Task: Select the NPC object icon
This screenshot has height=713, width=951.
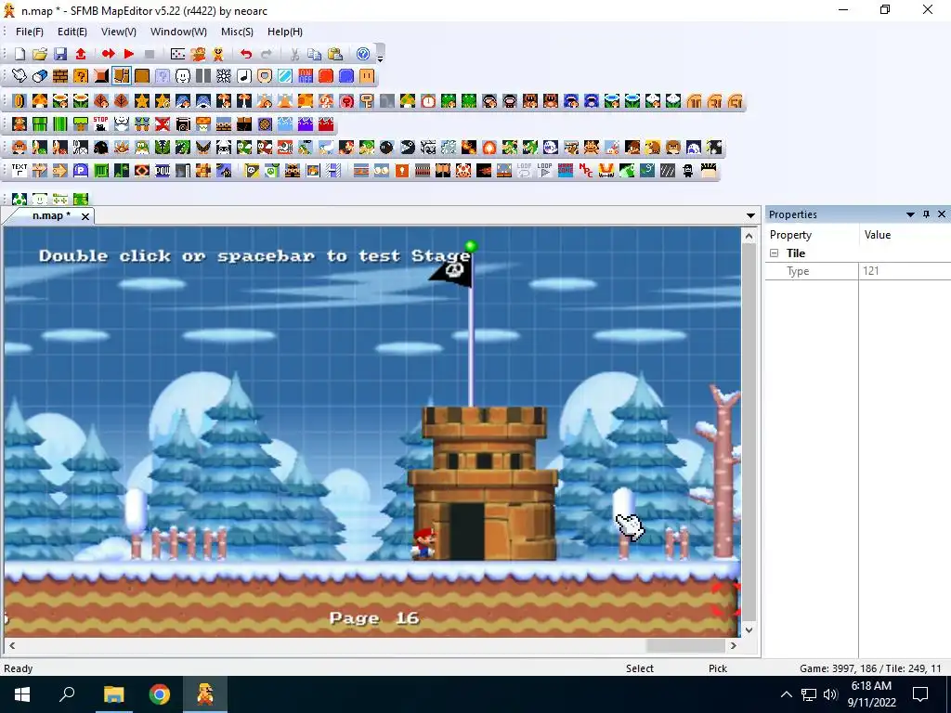Action: 586,171
